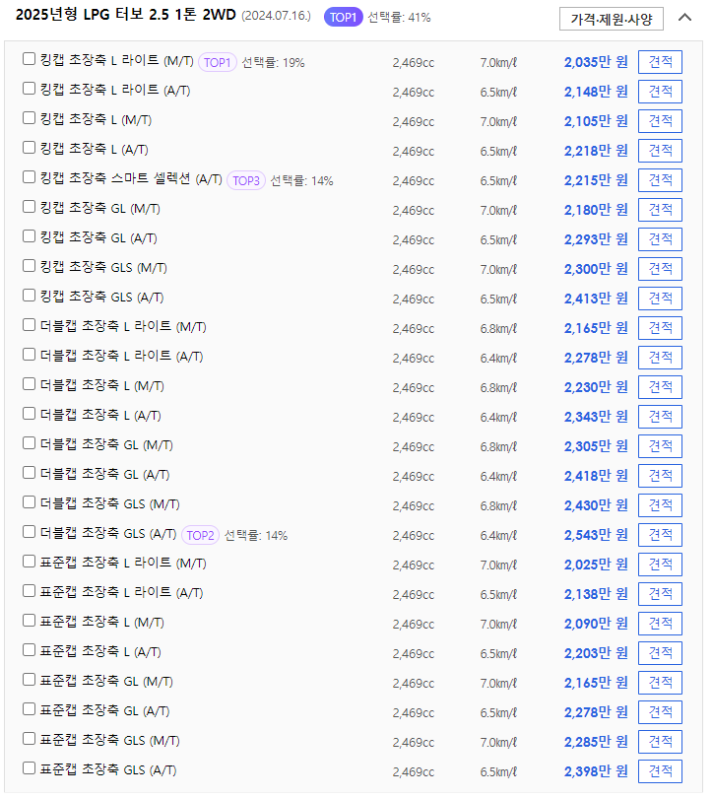The height and width of the screenshot is (798, 713).
Task: Open the 가격·제원·사양 button
Action: (612, 19)
